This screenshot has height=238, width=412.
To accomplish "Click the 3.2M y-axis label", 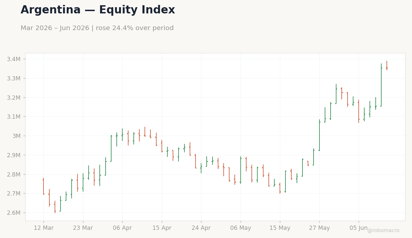I will (x=14, y=98).
